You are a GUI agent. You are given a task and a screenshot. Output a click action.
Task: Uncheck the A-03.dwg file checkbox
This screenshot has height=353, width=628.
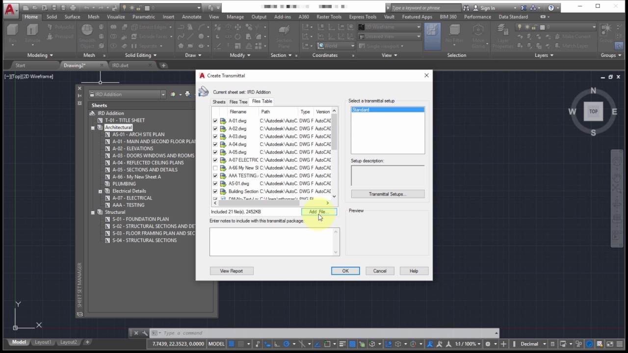(x=215, y=136)
